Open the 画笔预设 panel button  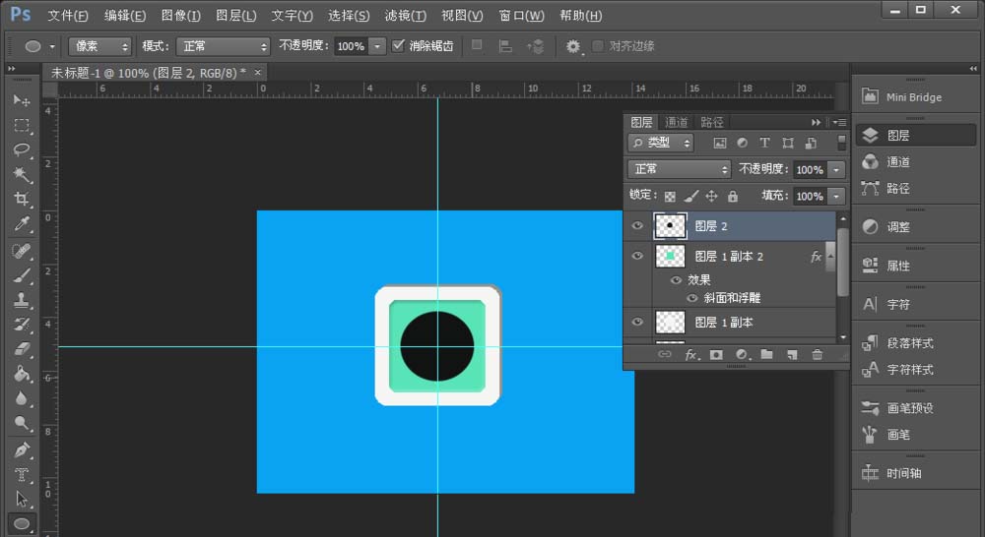(x=909, y=408)
